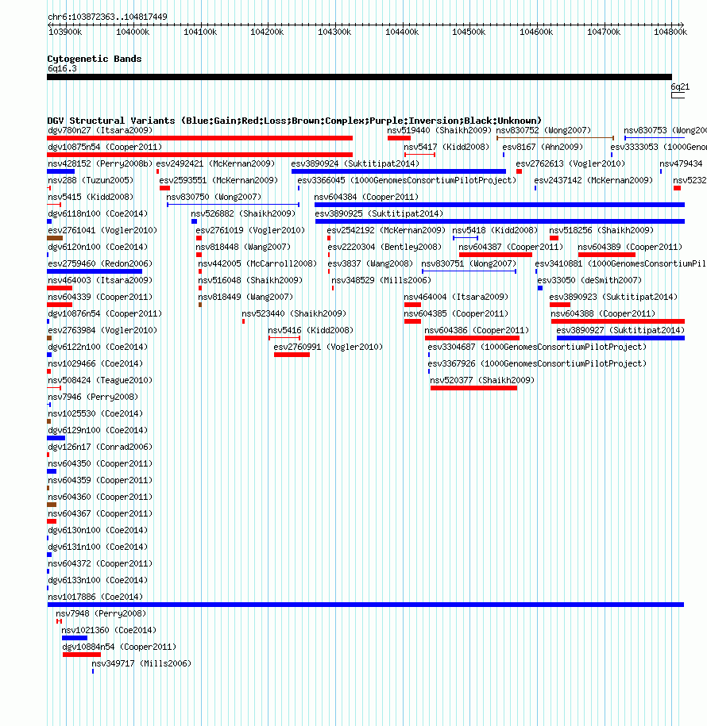
Task: Open nsv349717 (Mills2006) variant
Action: (141, 664)
